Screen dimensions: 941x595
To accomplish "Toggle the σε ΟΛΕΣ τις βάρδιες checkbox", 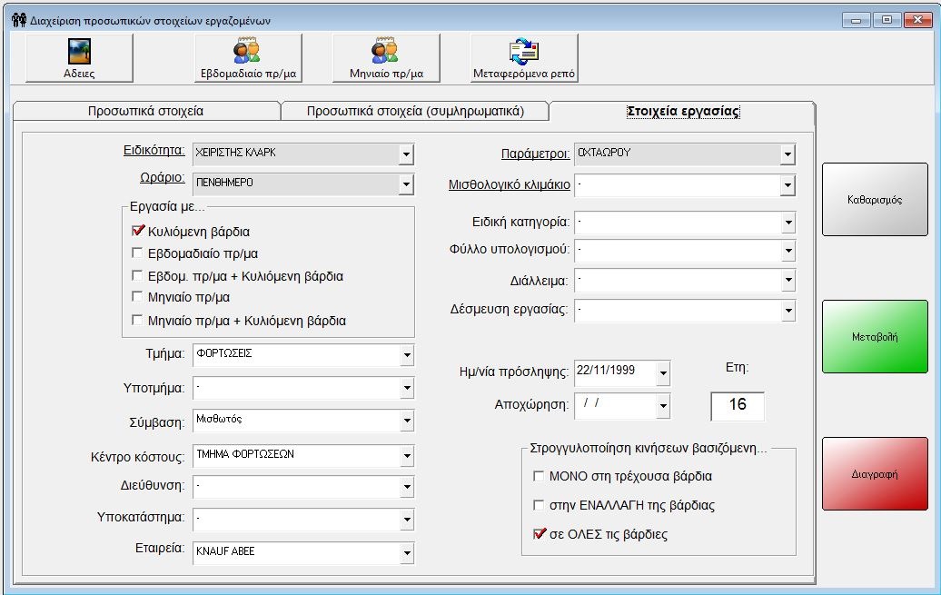I will (539, 534).
